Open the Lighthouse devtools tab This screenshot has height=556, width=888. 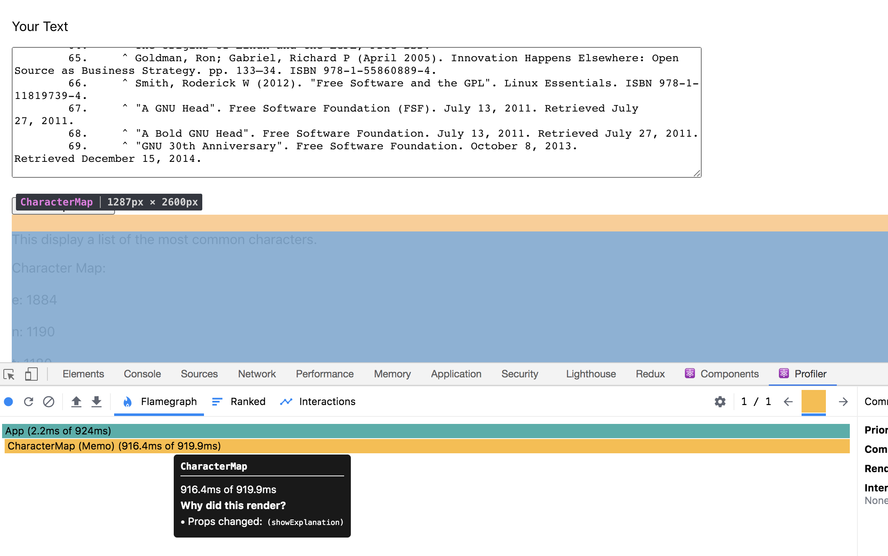(591, 374)
